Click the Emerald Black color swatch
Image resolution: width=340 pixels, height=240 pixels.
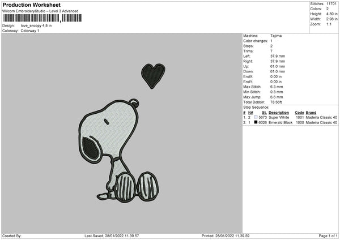[256, 122]
